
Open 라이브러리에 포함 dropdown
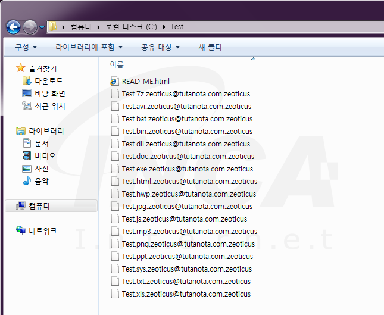pos(89,47)
